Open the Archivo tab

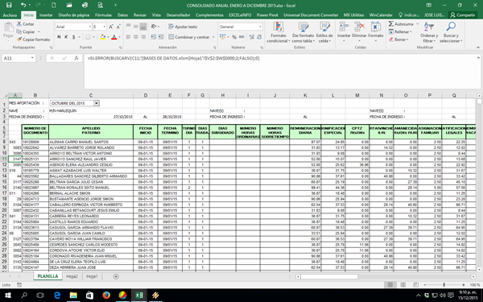(10, 14)
